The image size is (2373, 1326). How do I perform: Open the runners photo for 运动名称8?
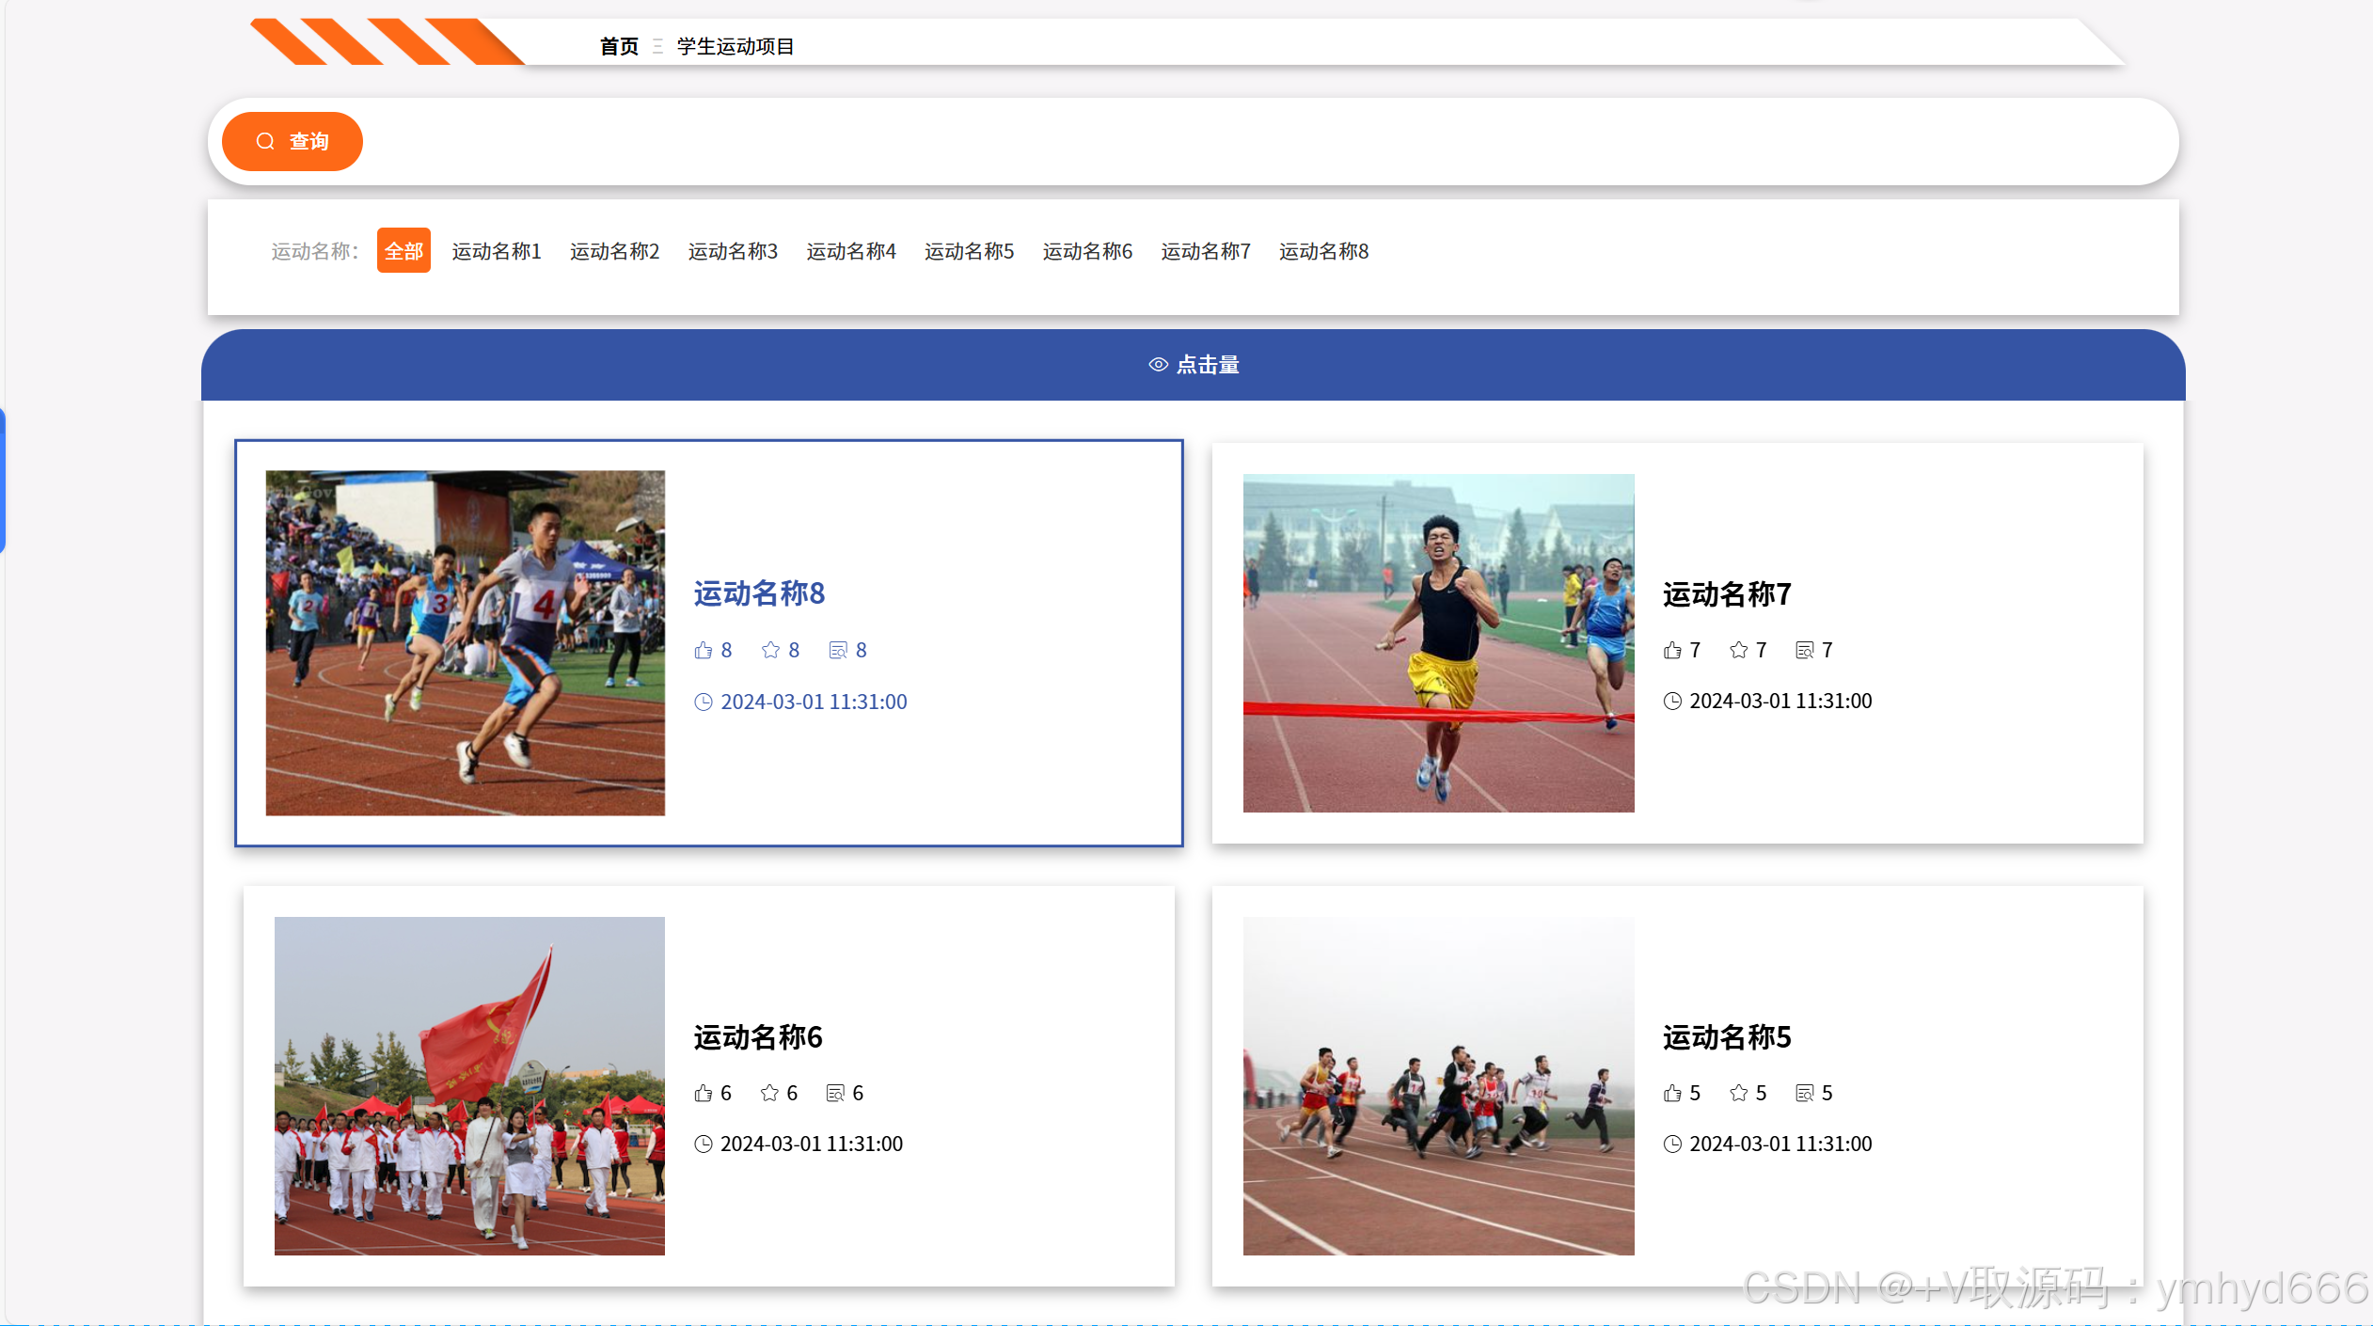(466, 642)
